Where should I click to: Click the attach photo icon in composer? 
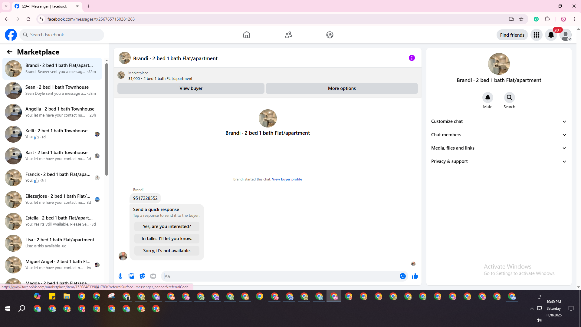[131, 276]
